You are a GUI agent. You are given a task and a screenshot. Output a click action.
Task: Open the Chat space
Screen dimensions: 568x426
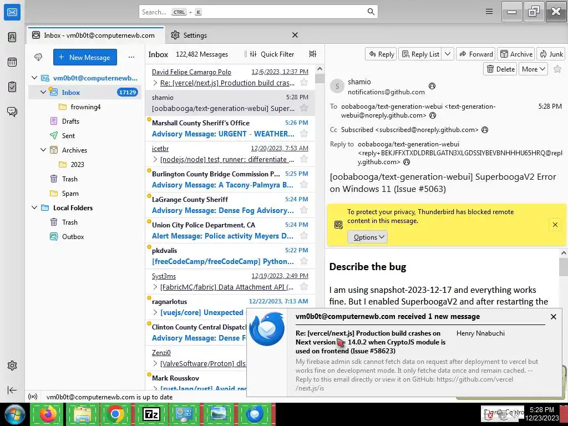click(12, 111)
